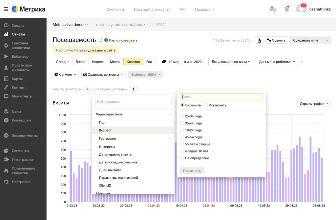The height and width of the screenshot is (220, 336).
Task: Open the hamburger main menu
Action: (6, 9)
